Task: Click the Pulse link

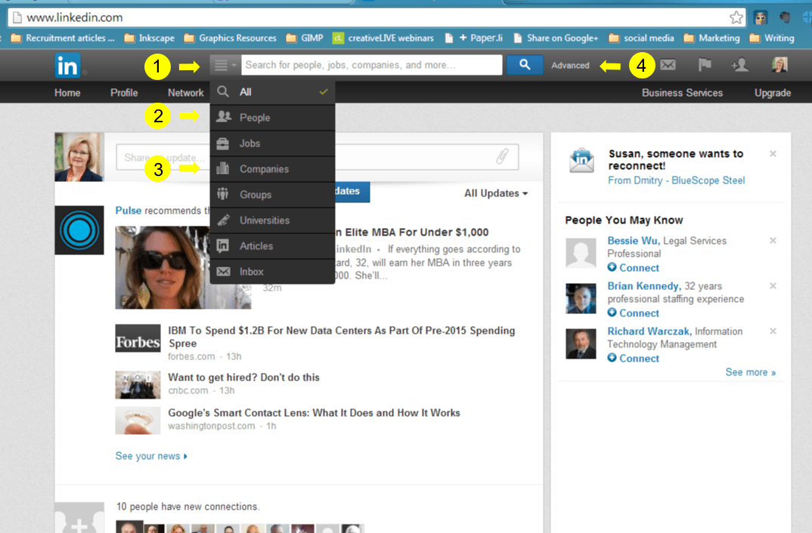Action: [x=128, y=211]
